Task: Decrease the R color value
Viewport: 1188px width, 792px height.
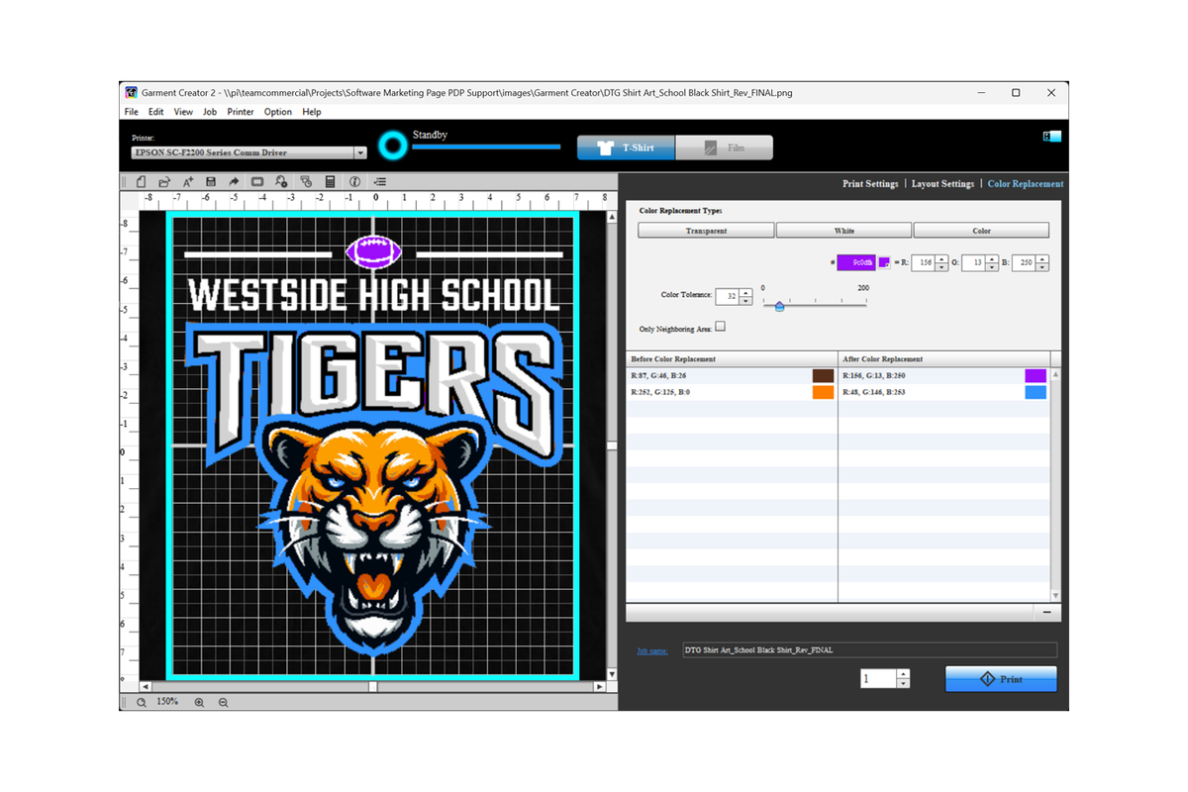Action: point(940,267)
